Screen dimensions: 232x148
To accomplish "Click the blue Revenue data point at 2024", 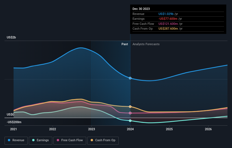I will (130, 78).
